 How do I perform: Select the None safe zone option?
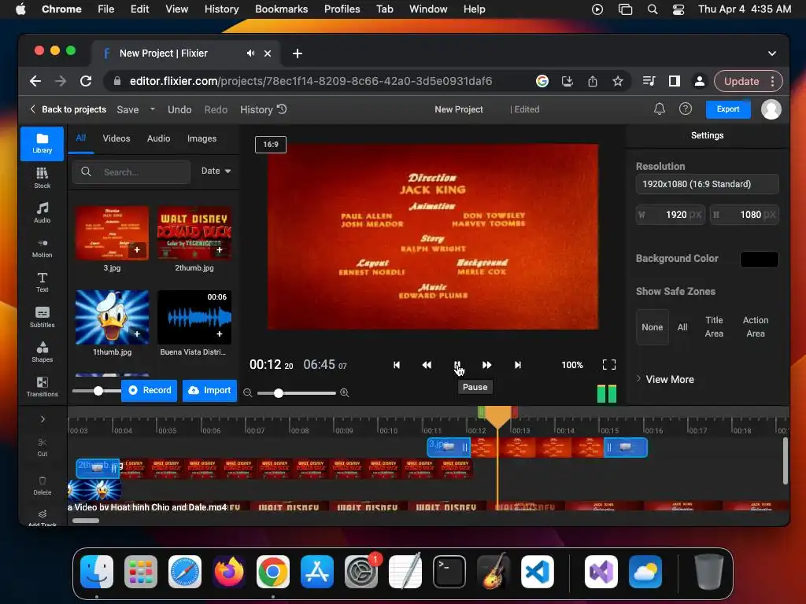pyautogui.click(x=653, y=327)
